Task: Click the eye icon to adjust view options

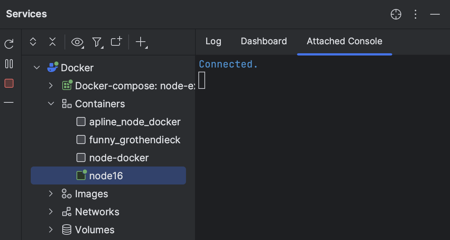Action: (x=77, y=42)
